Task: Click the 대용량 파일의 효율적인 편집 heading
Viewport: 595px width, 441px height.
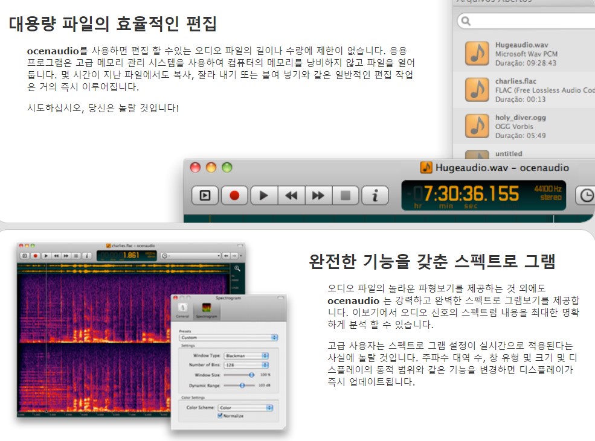Action: 113,24
